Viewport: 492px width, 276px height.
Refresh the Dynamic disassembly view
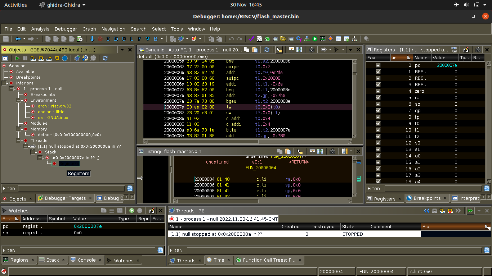click(267, 50)
